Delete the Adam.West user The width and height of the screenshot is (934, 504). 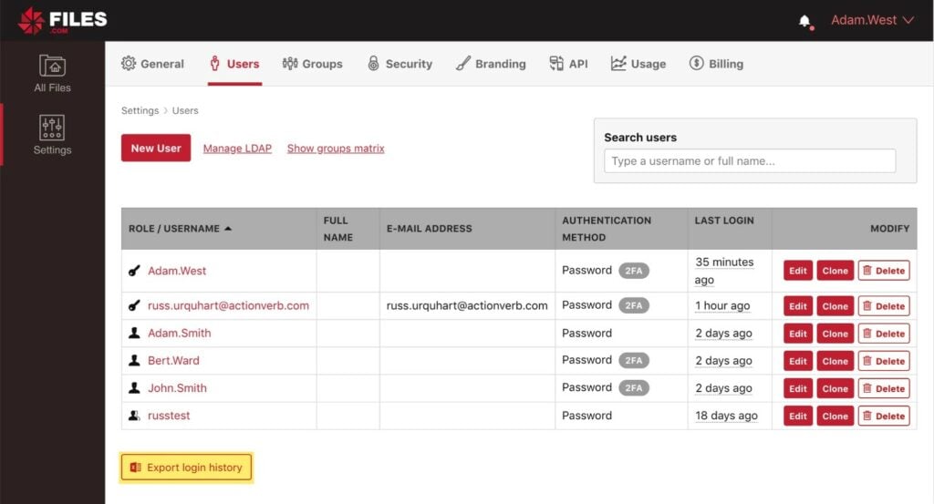884,271
